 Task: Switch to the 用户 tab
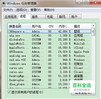tap(76, 17)
